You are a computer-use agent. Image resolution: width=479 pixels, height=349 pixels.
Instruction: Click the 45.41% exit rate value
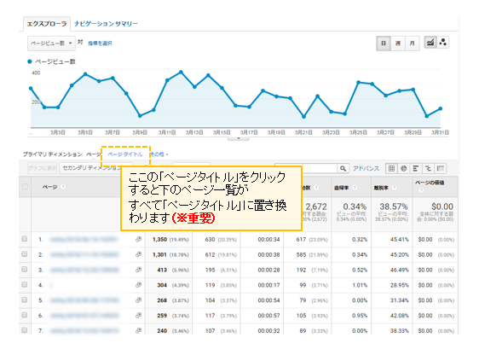[x=399, y=239]
